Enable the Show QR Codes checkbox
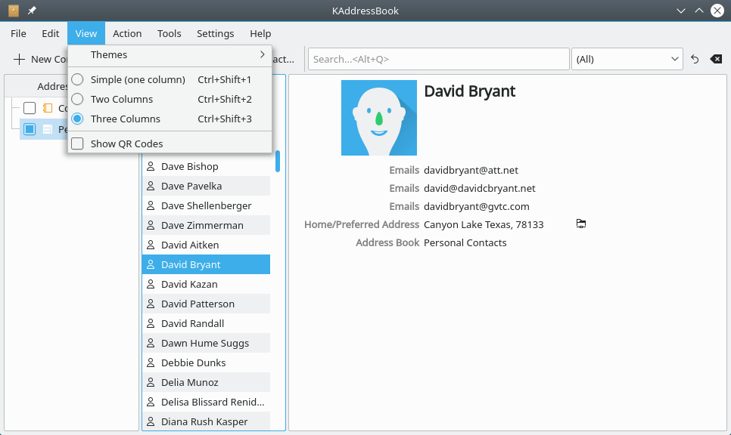This screenshot has height=435, width=731. coord(77,143)
